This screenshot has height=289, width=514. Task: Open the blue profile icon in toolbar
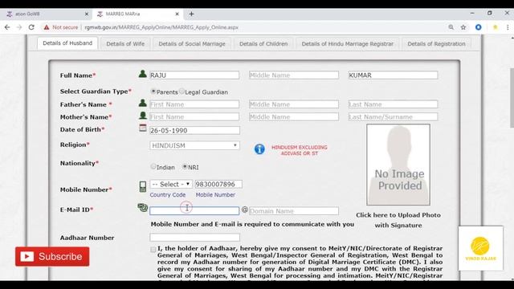tap(479, 27)
